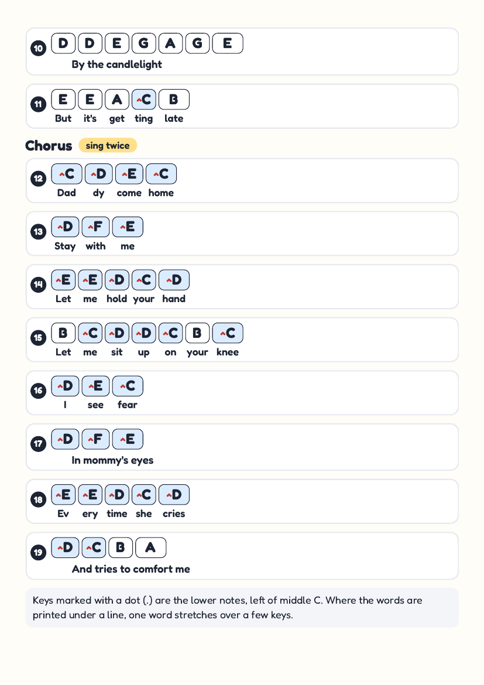Click the 'sing twice' yellow tag

[108, 145]
